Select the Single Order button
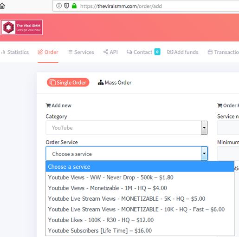The height and width of the screenshot is (237, 239). tap(68, 82)
